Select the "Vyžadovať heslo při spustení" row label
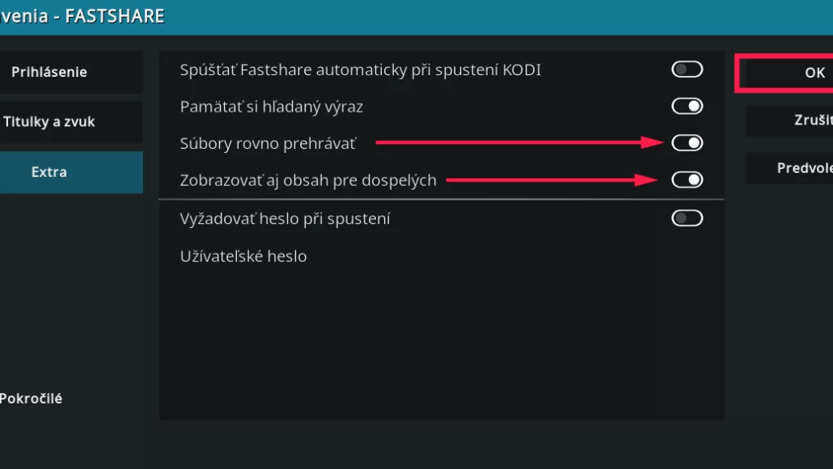This screenshot has height=469, width=833. (285, 218)
